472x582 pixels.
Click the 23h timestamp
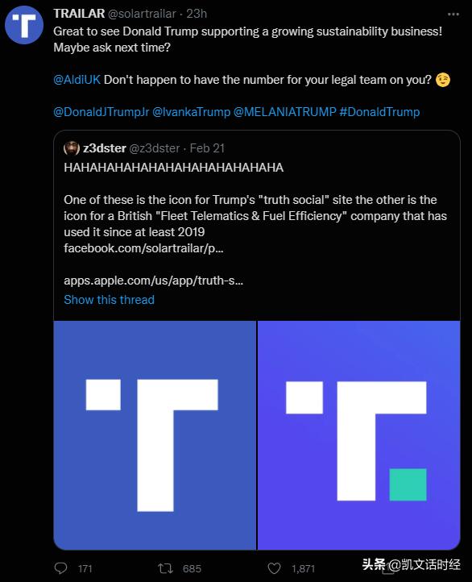(197, 14)
